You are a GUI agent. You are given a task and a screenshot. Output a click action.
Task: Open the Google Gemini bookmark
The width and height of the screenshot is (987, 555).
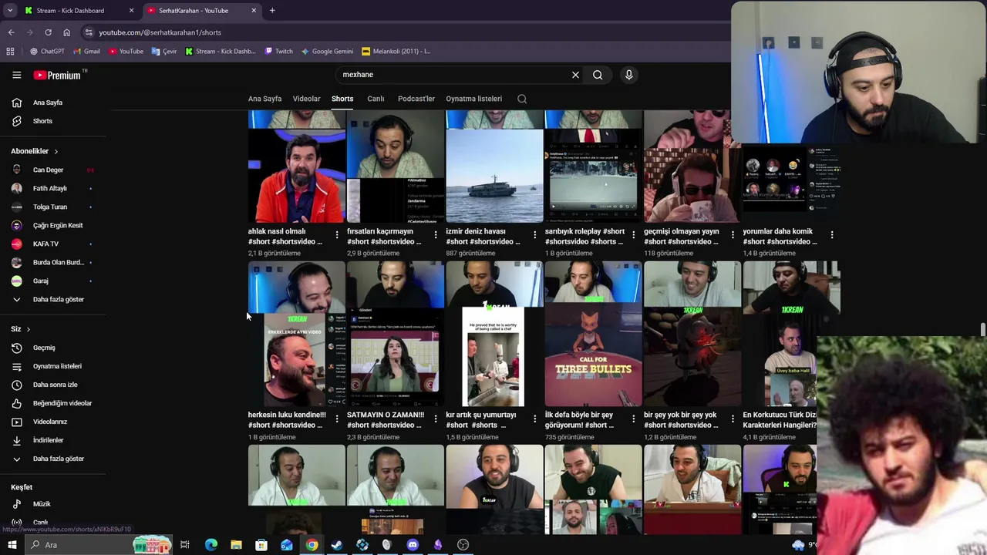coord(327,52)
